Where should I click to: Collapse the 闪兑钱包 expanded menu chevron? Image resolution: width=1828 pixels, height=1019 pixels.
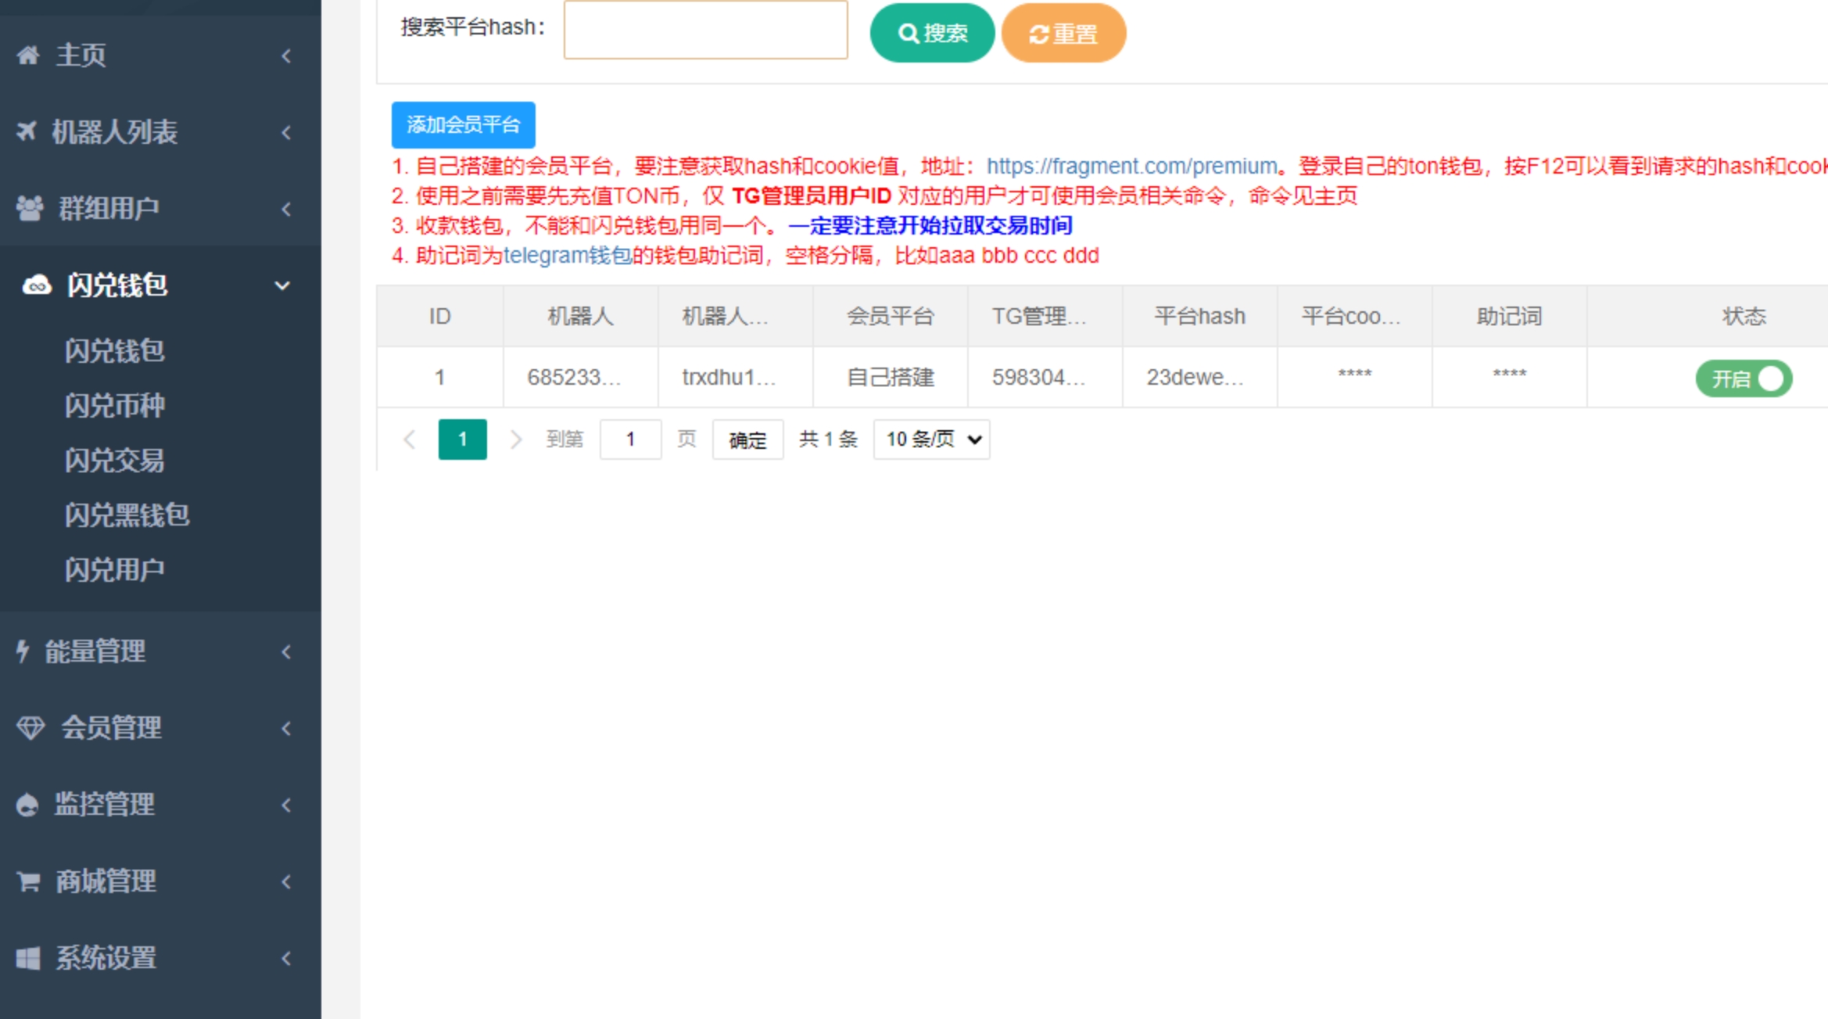click(x=282, y=286)
